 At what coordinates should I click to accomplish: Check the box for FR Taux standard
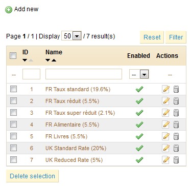[13, 89]
